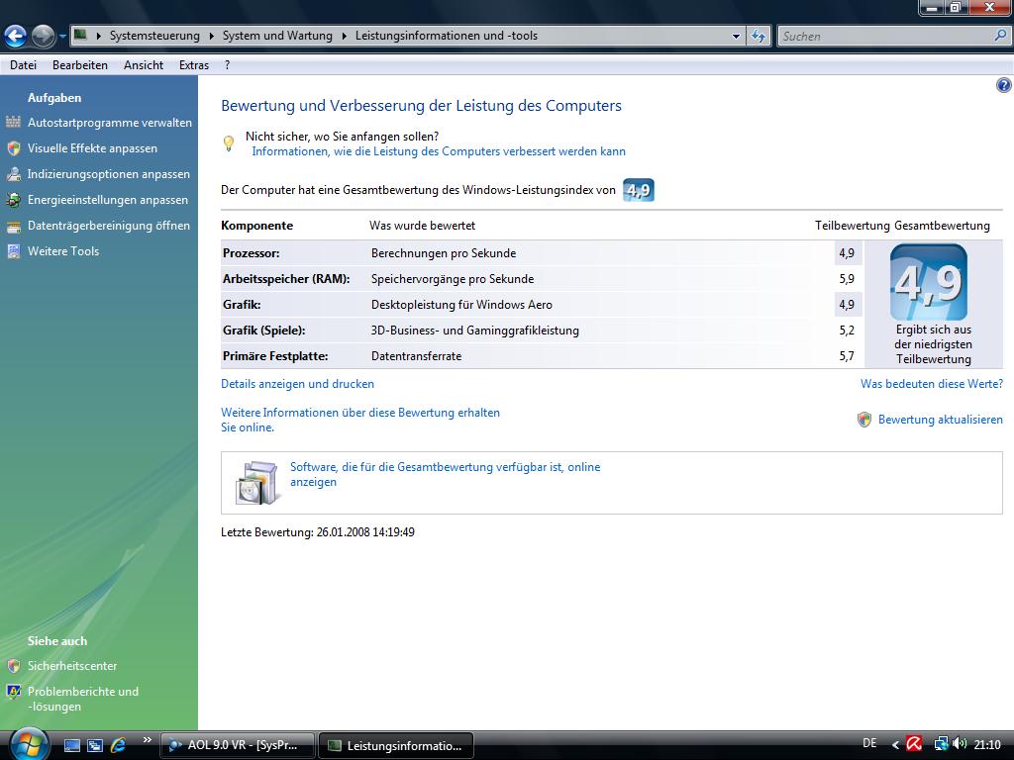Click the lightbulb tip icon
This screenshot has width=1014, height=760.
[229, 143]
